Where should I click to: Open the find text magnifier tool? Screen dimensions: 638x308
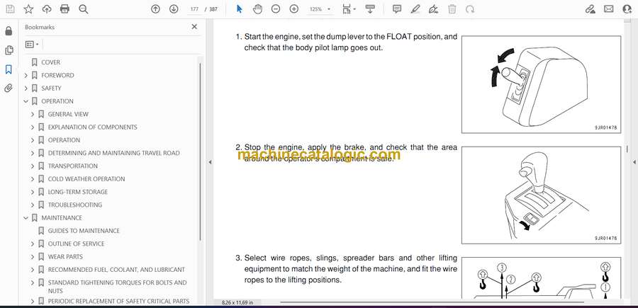coord(84,9)
